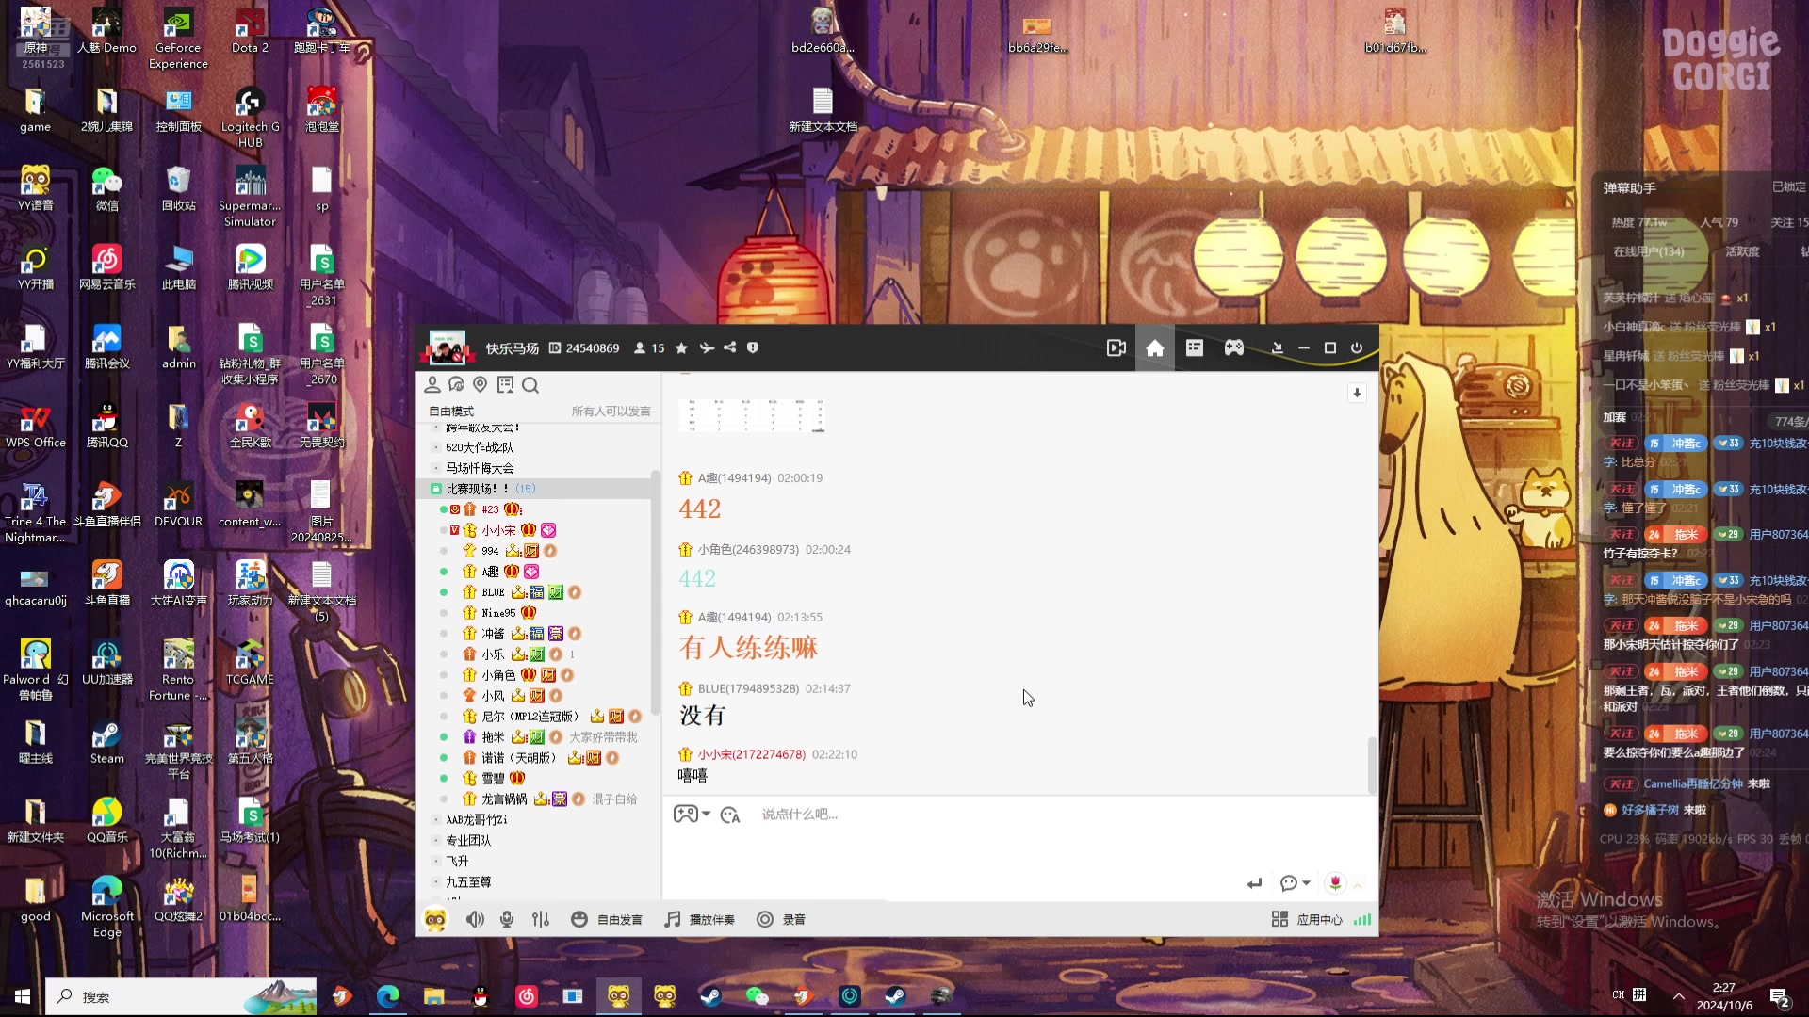Viewport: 1809px width, 1017px height.
Task: Toggle the microphone in YY bottom bar
Action: tap(507, 920)
